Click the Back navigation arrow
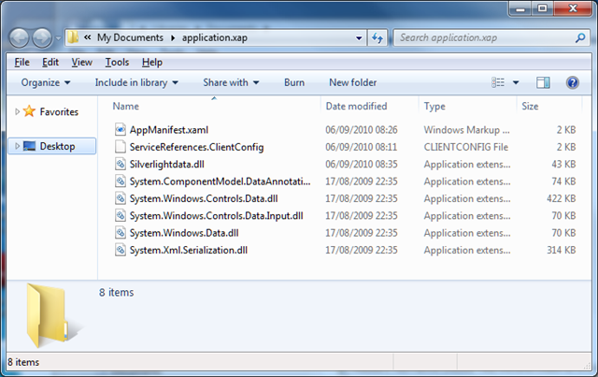 tap(19, 37)
